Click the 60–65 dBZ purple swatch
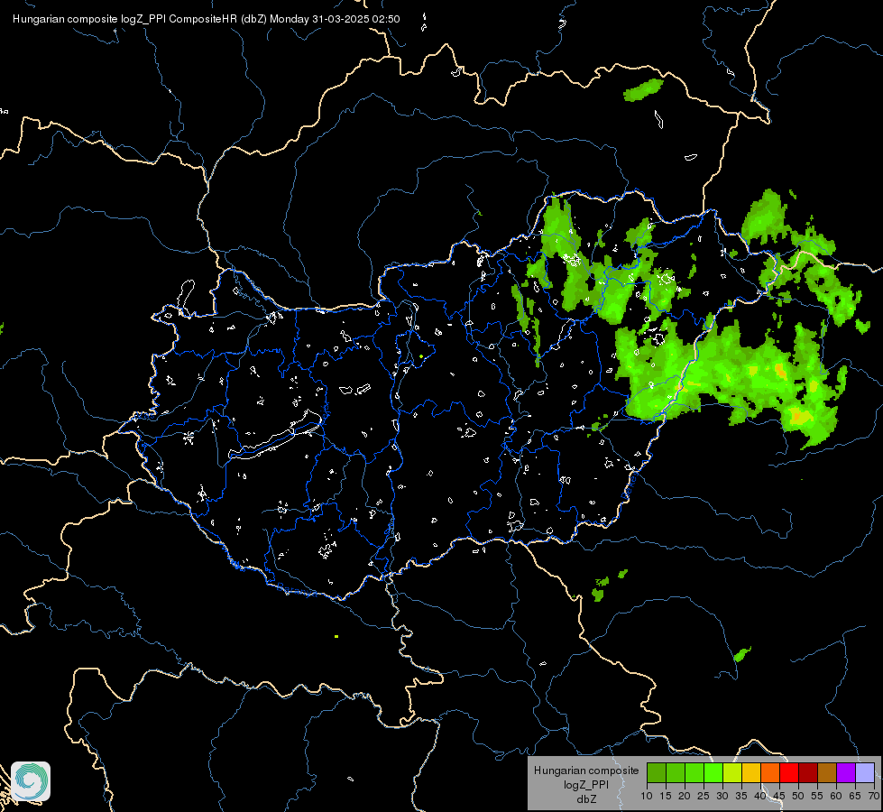This screenshot has height=812, width=883. (846, 772)
